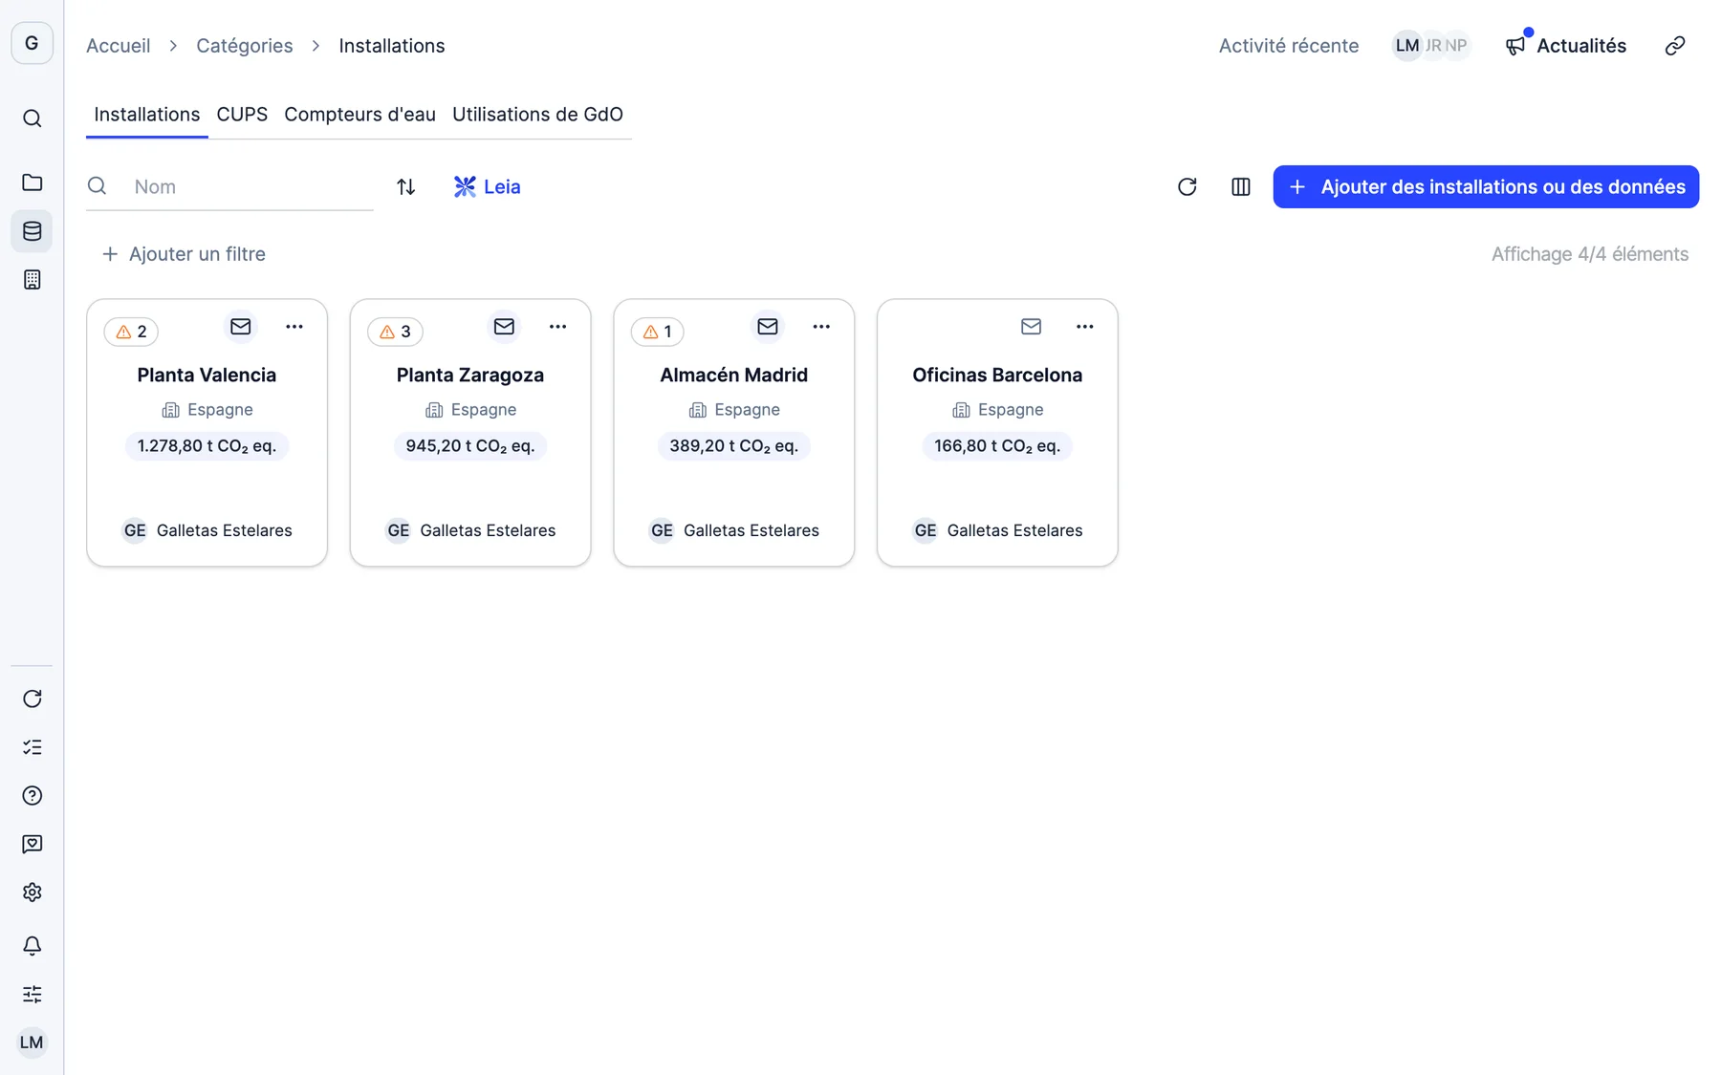Image resolution: width=1721 pixels, height=1075 pixels.
Task: Select the database icon in sidebar
Action: coord(32,231)
